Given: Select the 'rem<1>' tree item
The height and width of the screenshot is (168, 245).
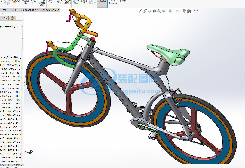Looking at the screenshot, I should coord(10,127).
